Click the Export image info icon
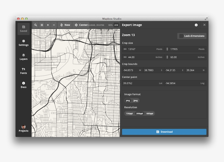The image size is (224, 162). (196, 25)
